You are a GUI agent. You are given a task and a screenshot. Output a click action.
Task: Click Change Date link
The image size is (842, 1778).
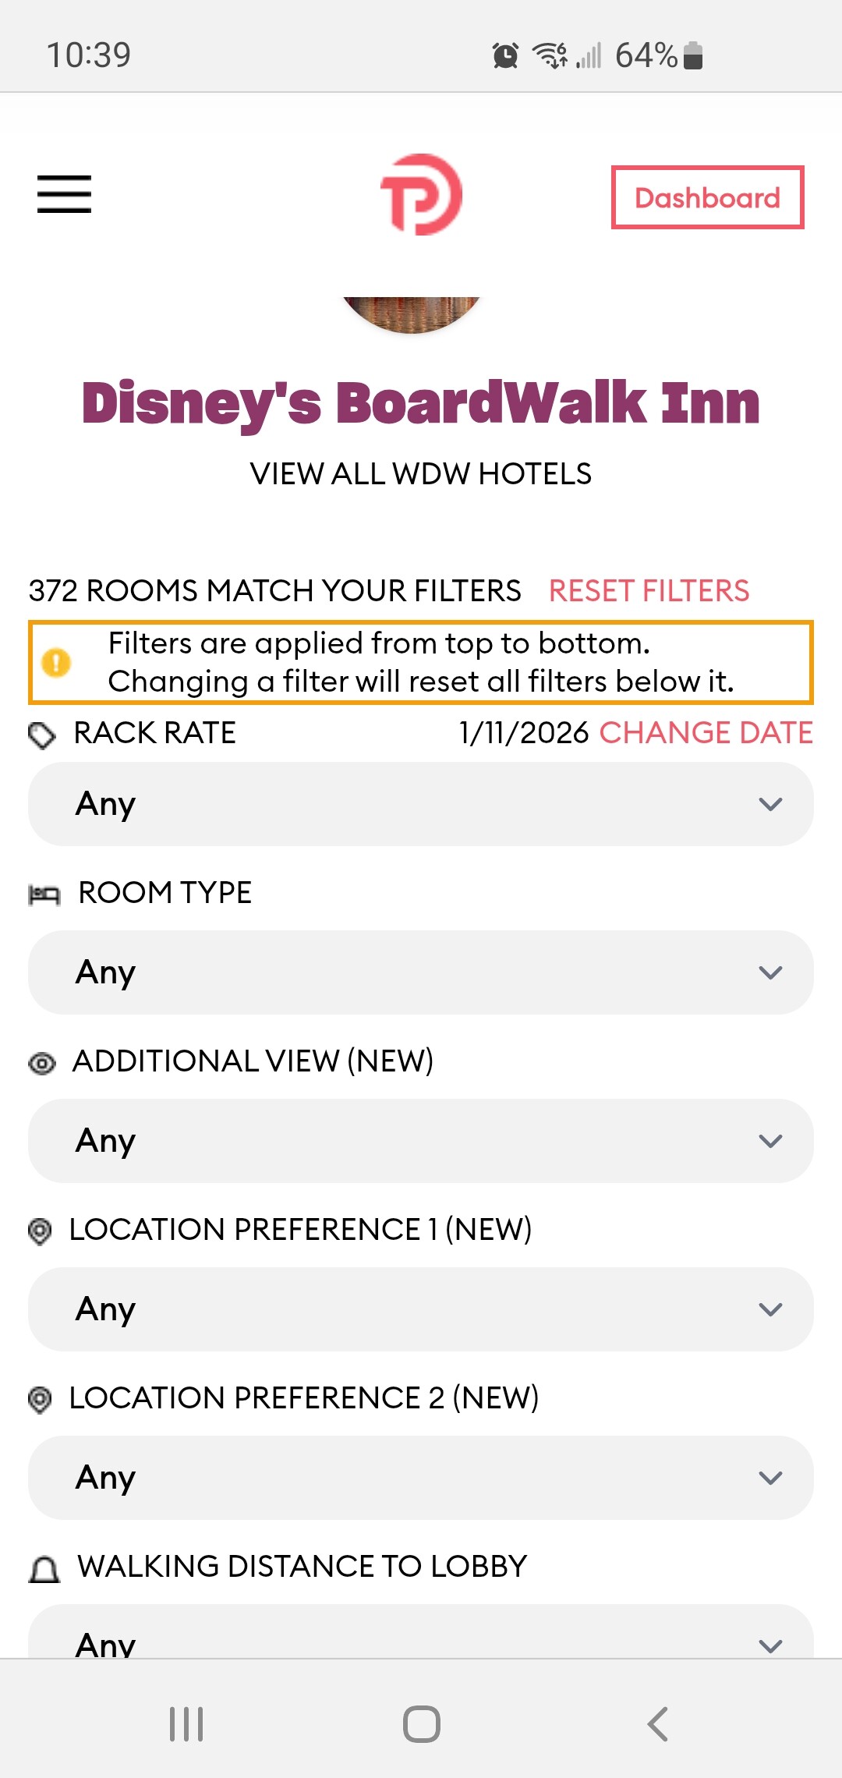pyautogui.click(x=706, y=733)
